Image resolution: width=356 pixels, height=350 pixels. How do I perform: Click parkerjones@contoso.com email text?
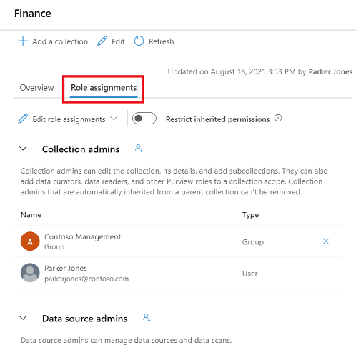(x=86, y=279)
